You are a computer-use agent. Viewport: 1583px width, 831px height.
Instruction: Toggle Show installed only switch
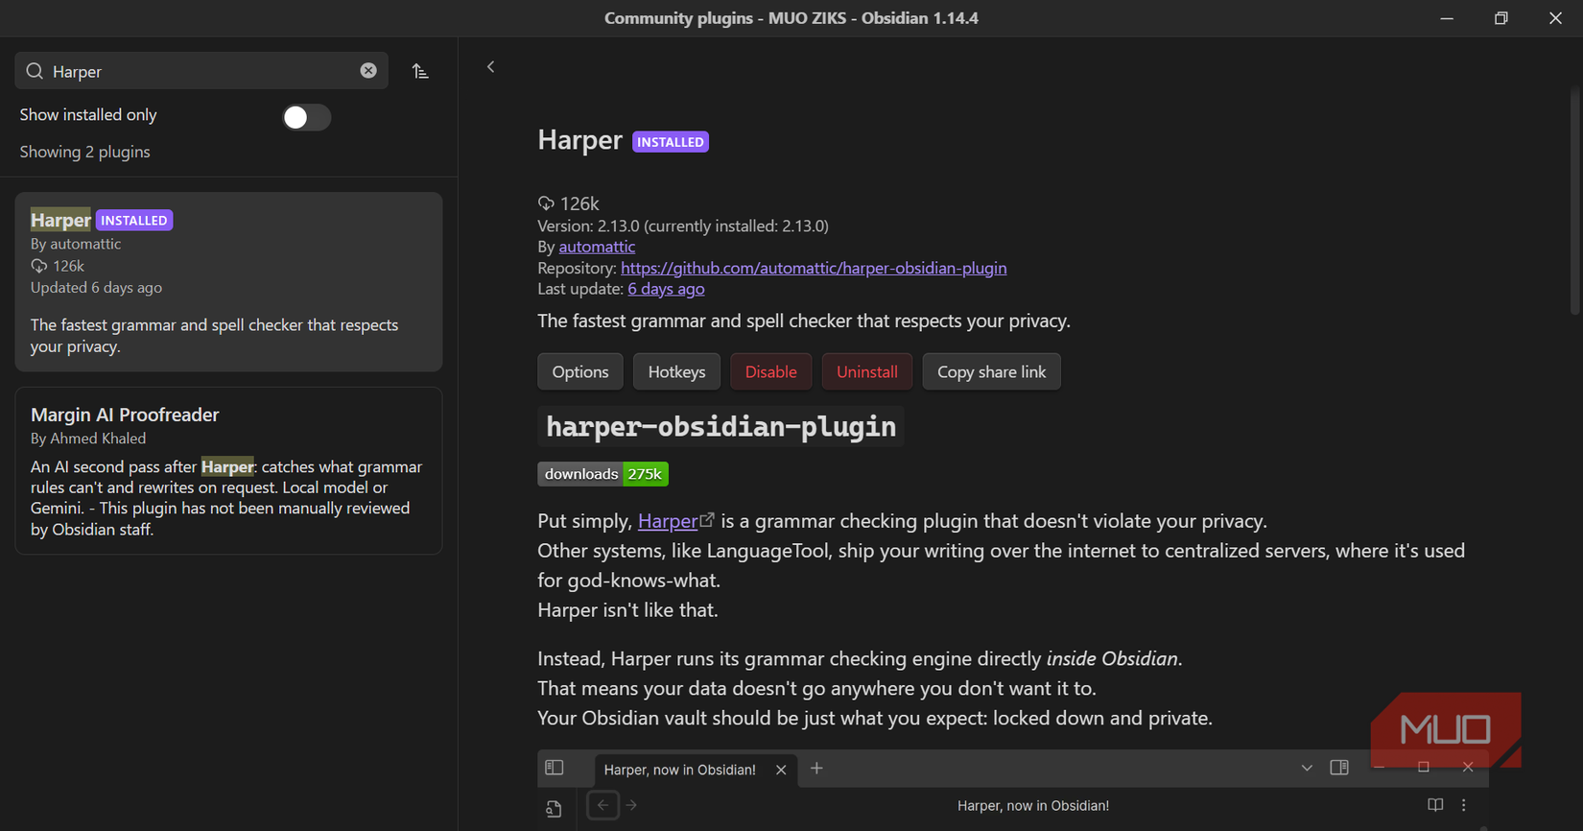(306, 117)
